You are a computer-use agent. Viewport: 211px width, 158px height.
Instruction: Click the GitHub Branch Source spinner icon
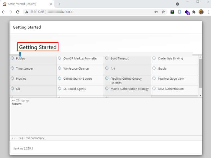pos(60,78)
